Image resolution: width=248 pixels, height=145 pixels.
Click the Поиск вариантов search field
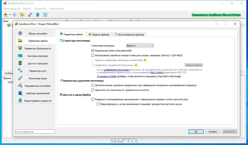coord(35,132)
